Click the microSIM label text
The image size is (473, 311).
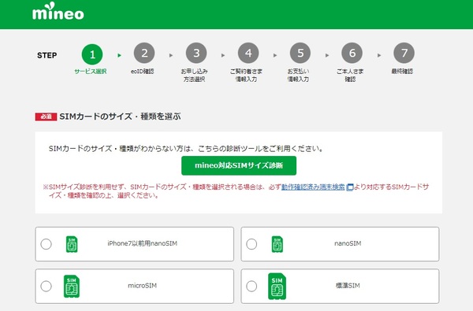(x=143, y=286)
